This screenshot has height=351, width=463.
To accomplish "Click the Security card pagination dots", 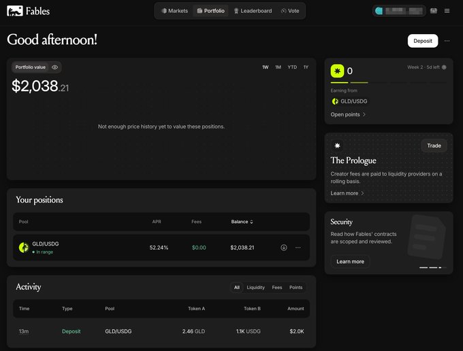I will [x=432, y=267].
